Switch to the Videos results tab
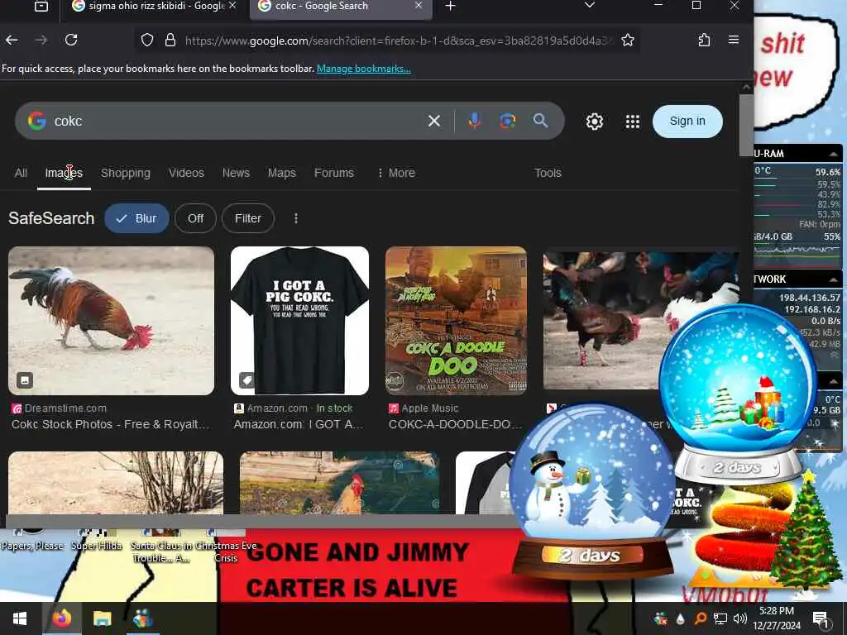 click(186, 173)
